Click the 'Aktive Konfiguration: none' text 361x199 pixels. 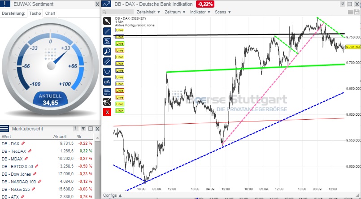pyautogui.click(x=135, y=25)
